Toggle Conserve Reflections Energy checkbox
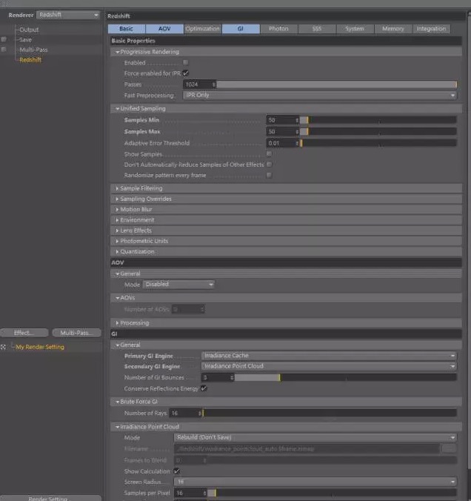 pyautogui.click(x=204, y=388)
